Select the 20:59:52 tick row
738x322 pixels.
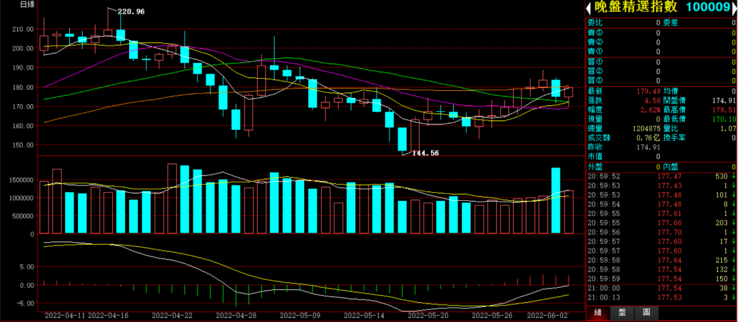coord(661,176)
